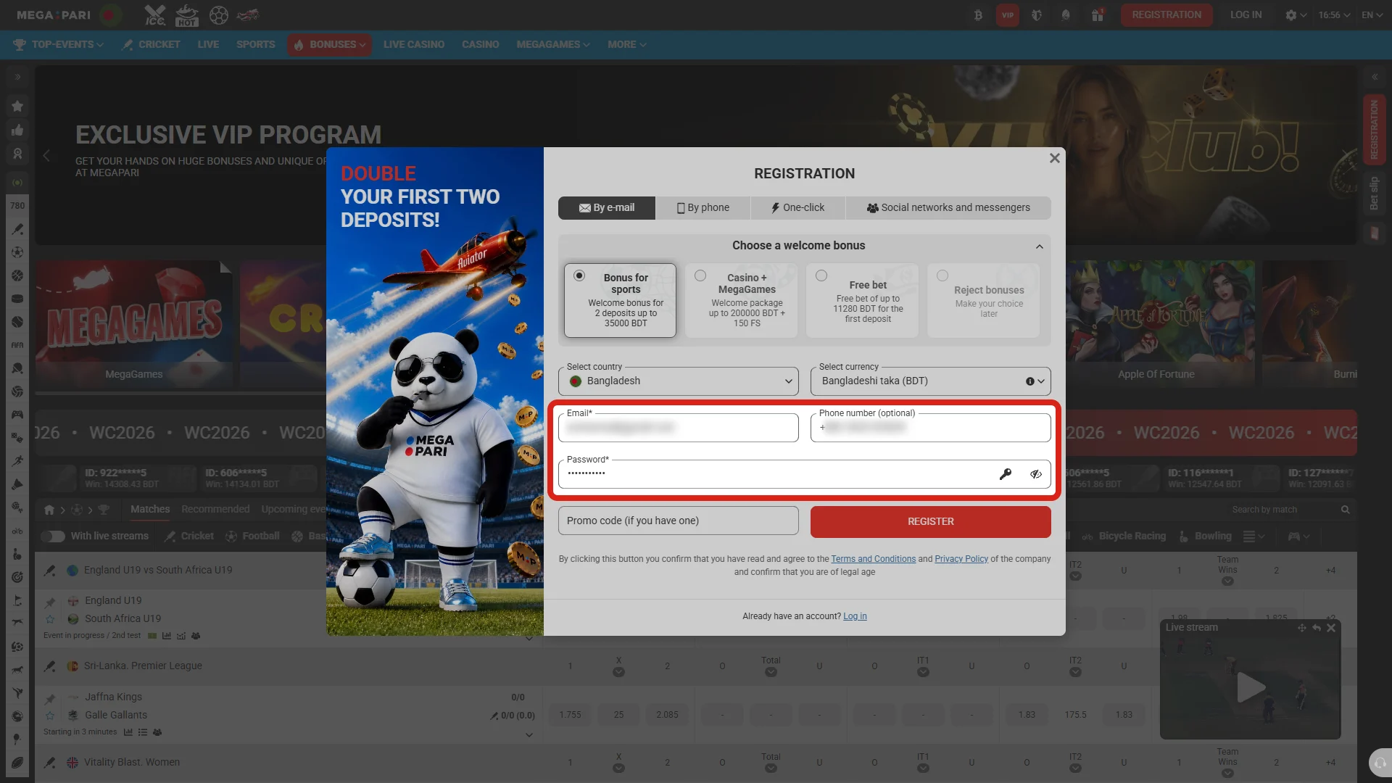Collapse right panel with double arrow
Image resolution: width=1392 pixels, height=783 pixels.
coord(1375,76)
